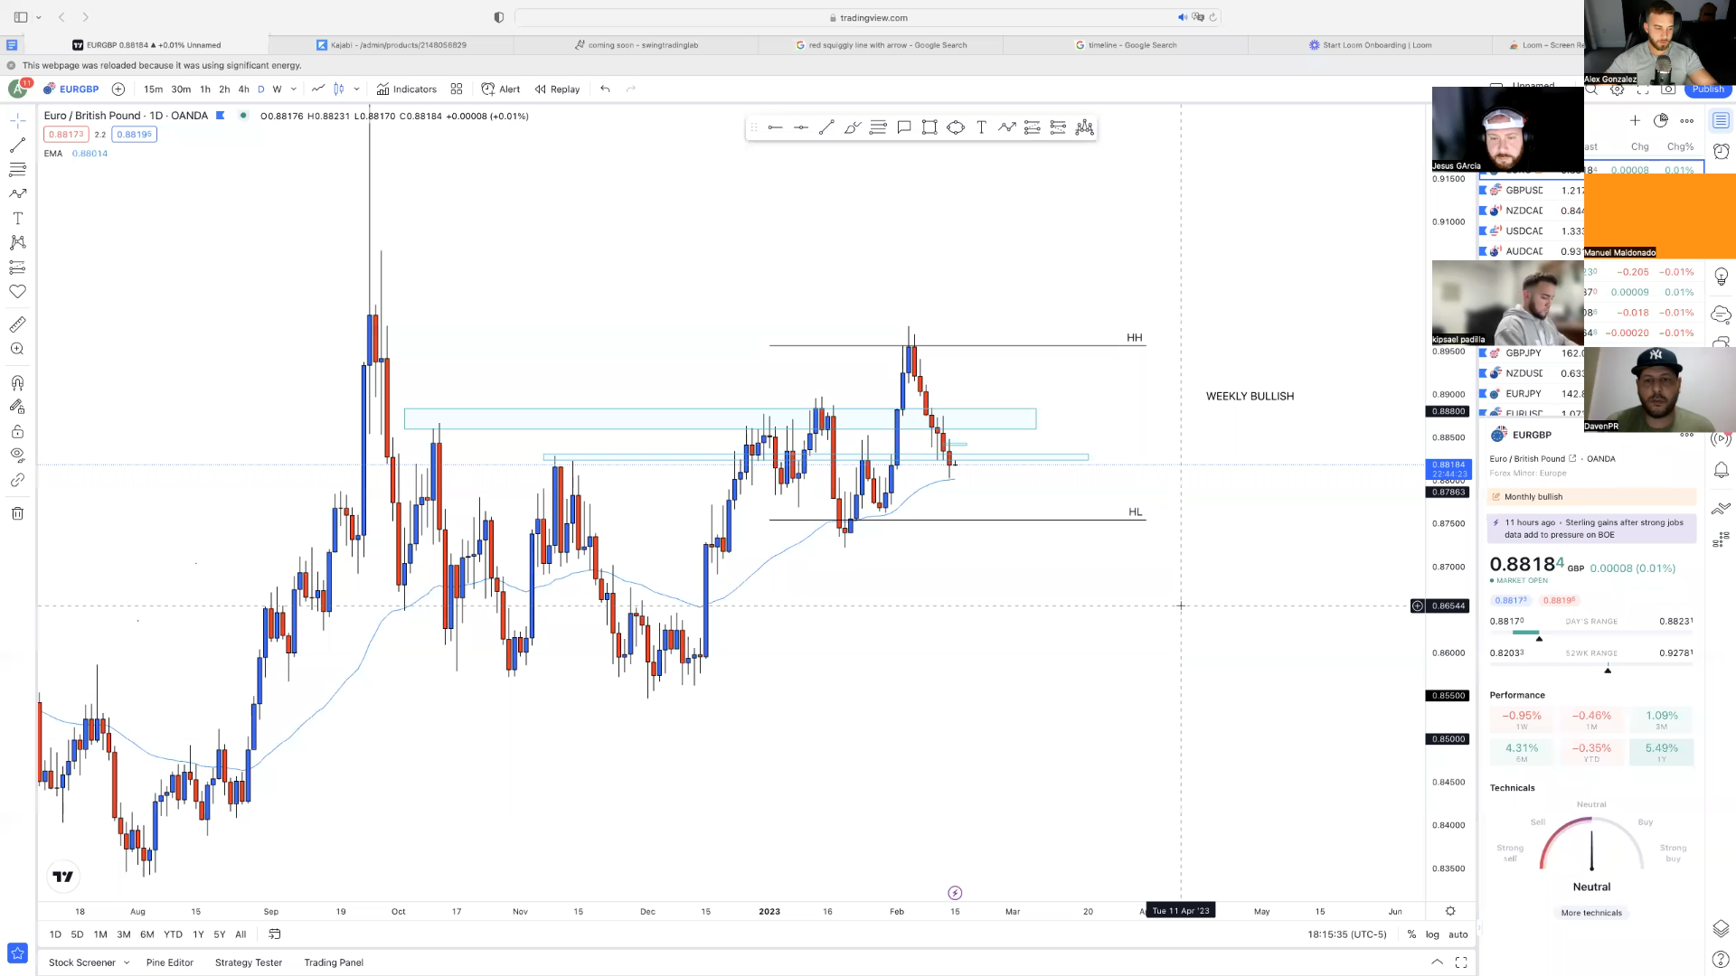1736x976 pixels.
Task: Activate the magnet mode icon
Action: click(x=17, y=383)
